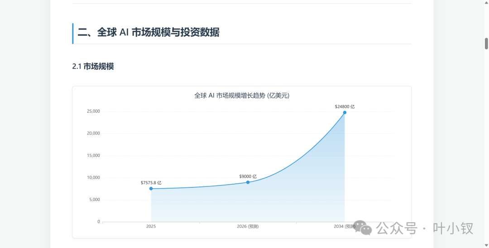Image resolution: width=489 pixels, height=248 pixels.
Task: Click the scrollbar down arrow
Action: pyautogui.click(x=486, y=245)
